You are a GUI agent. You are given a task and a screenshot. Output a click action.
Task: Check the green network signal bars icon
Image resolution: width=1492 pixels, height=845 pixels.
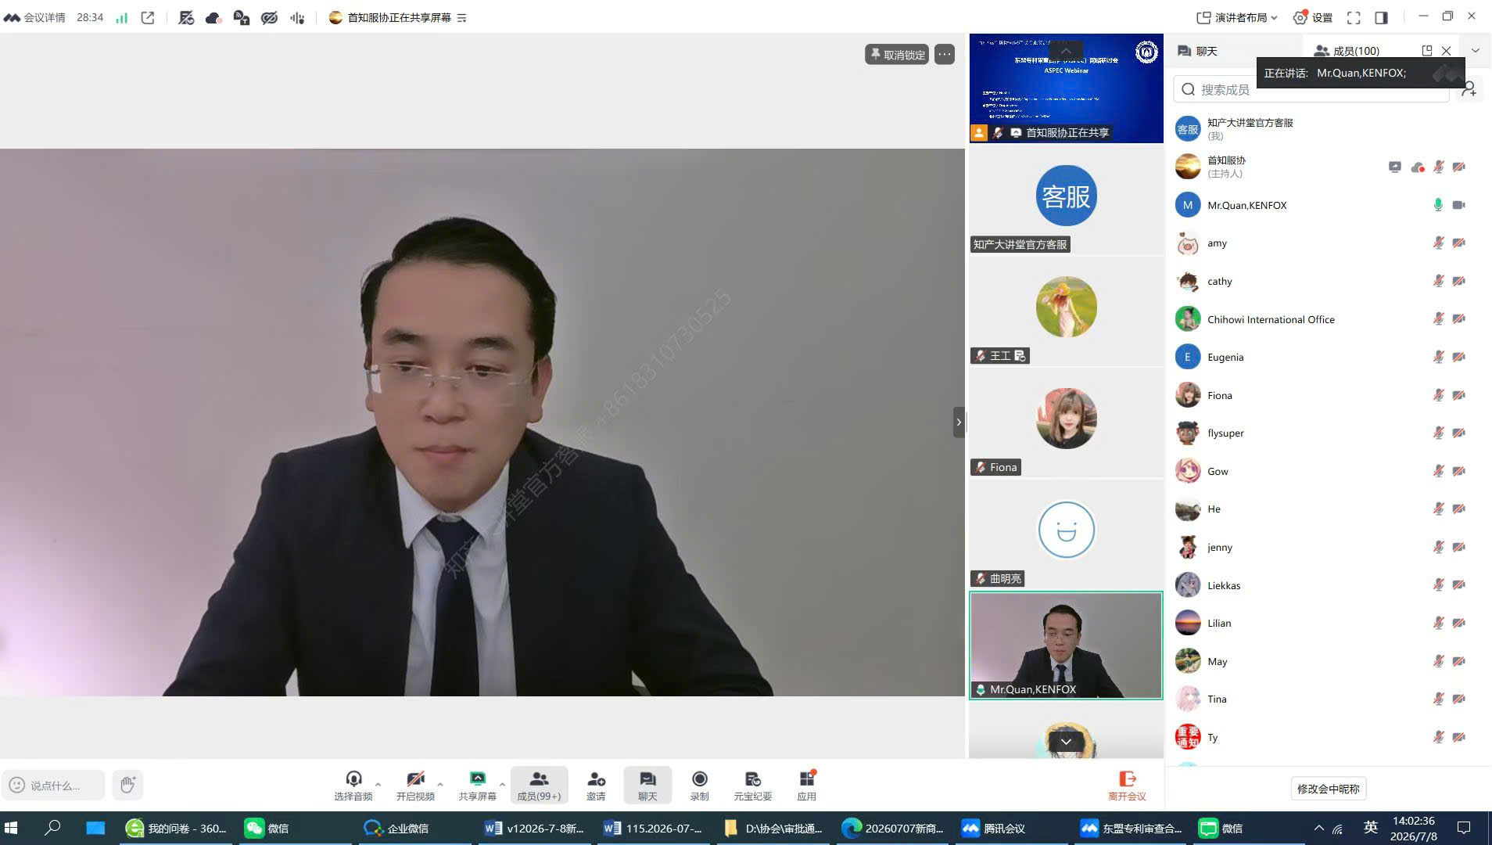click(122, 17)
